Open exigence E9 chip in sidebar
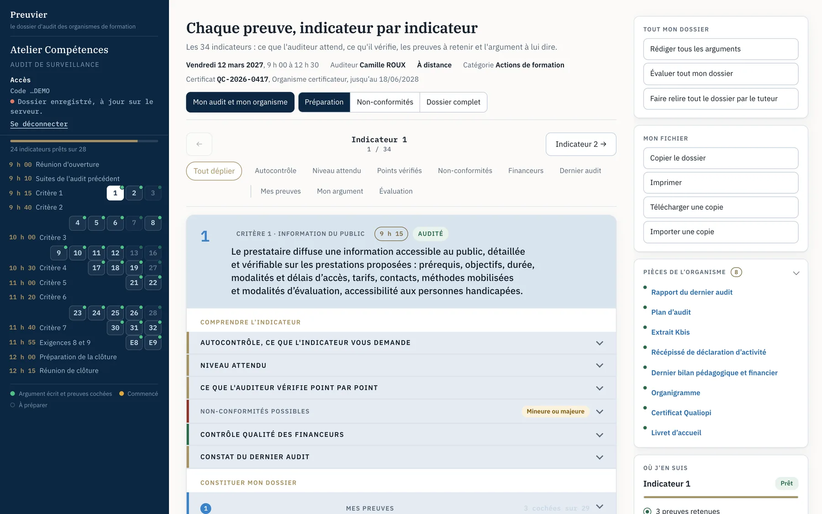 153,343
